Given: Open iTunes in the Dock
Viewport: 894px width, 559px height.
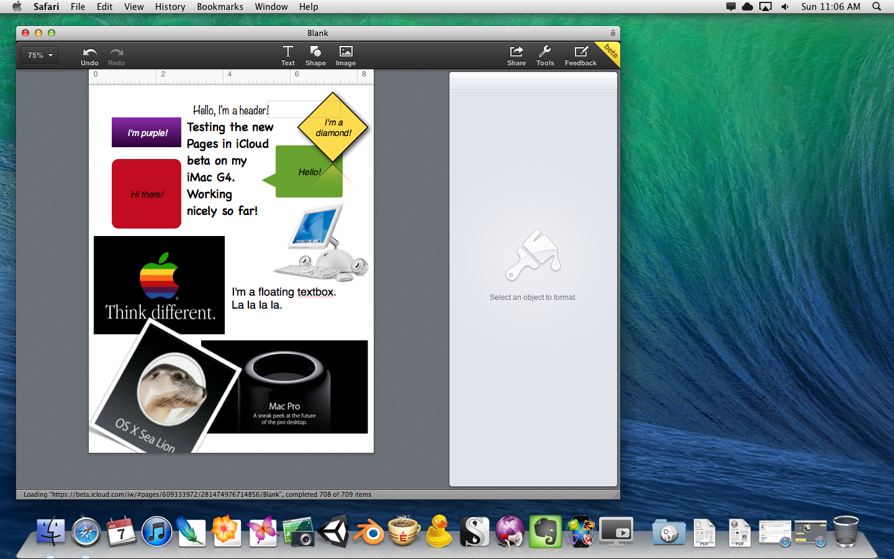Looking at the screenshot, I should (x=156, y=532).
